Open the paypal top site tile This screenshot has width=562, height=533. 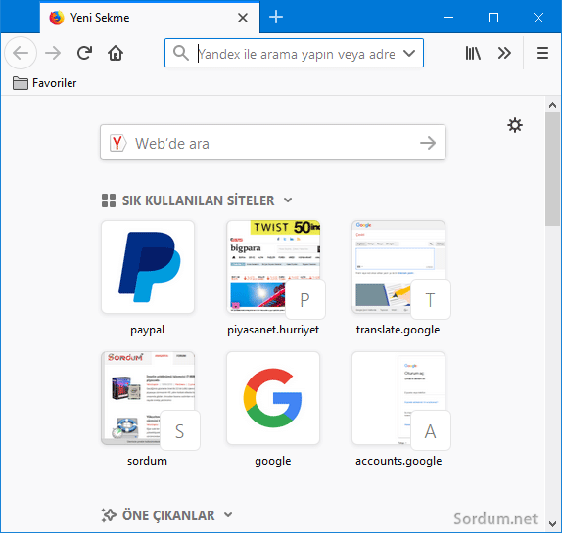click(x=148, y=267)
